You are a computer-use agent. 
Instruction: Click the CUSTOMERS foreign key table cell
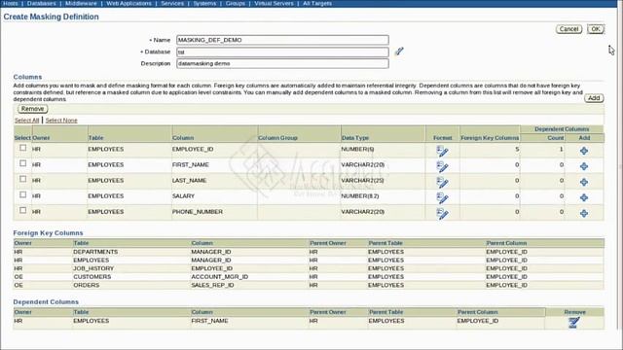pyautogui.click(x=92, y=276)
